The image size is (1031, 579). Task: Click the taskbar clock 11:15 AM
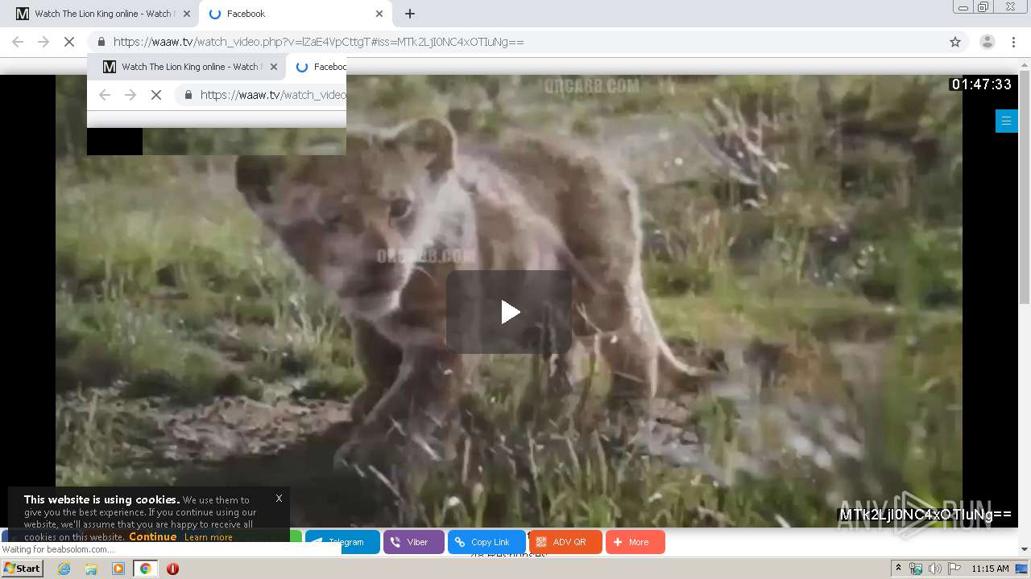click(x=990, y=569)
